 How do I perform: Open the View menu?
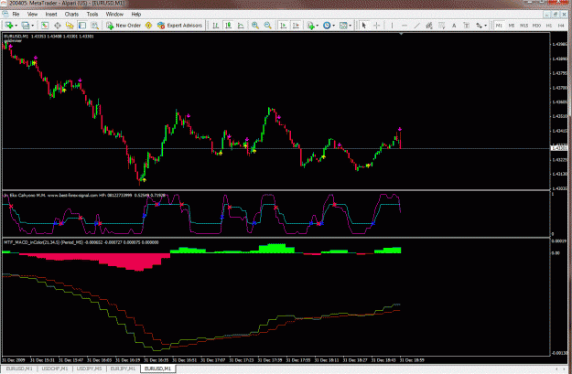coord(32,15)
